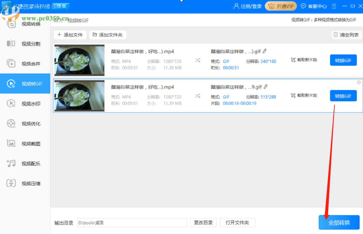Open 注册/登录 user login

(x=247, y=6)
